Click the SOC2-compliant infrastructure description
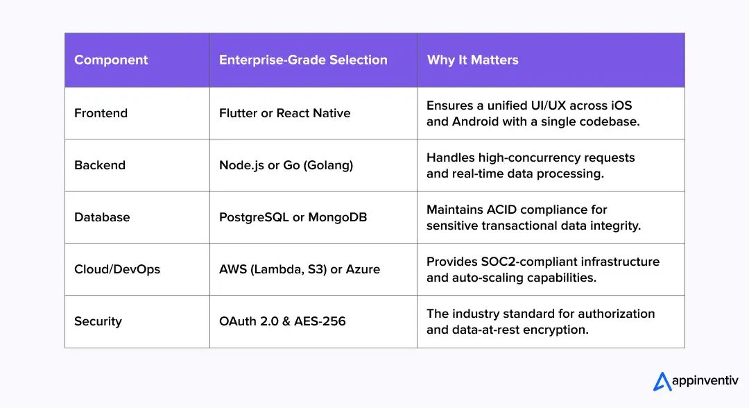749x408 pixels. 542,269
